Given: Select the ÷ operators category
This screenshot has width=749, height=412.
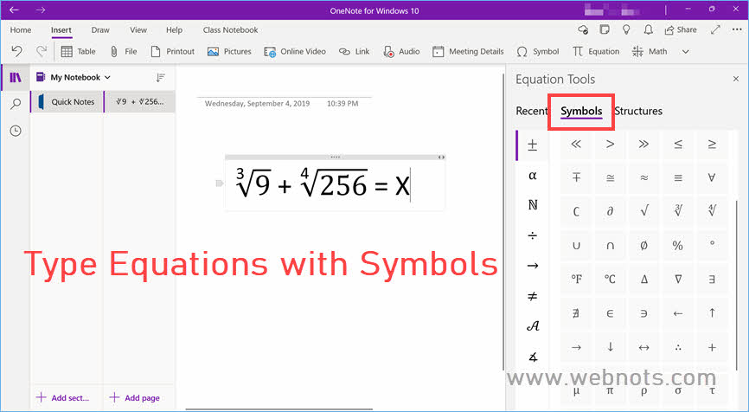Looking at the screenshot, I should pos(533,235).
